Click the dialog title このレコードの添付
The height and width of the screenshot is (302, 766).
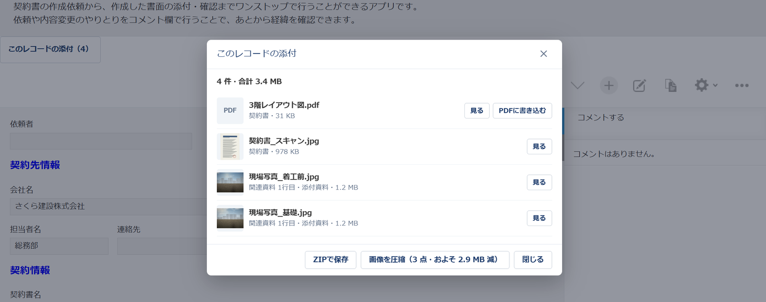pos(257,54)
